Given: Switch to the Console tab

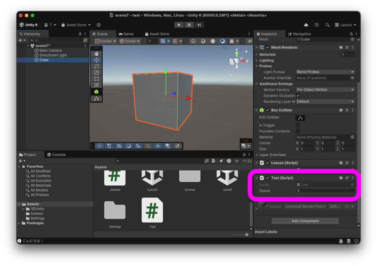Looking at the screenshot, I should tap(56, 155).
